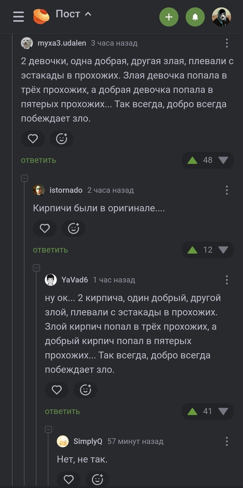This screenshot has width=243, height=488.
Task: Upvote the comment with 48 rating
Action: tap(192, 160)
